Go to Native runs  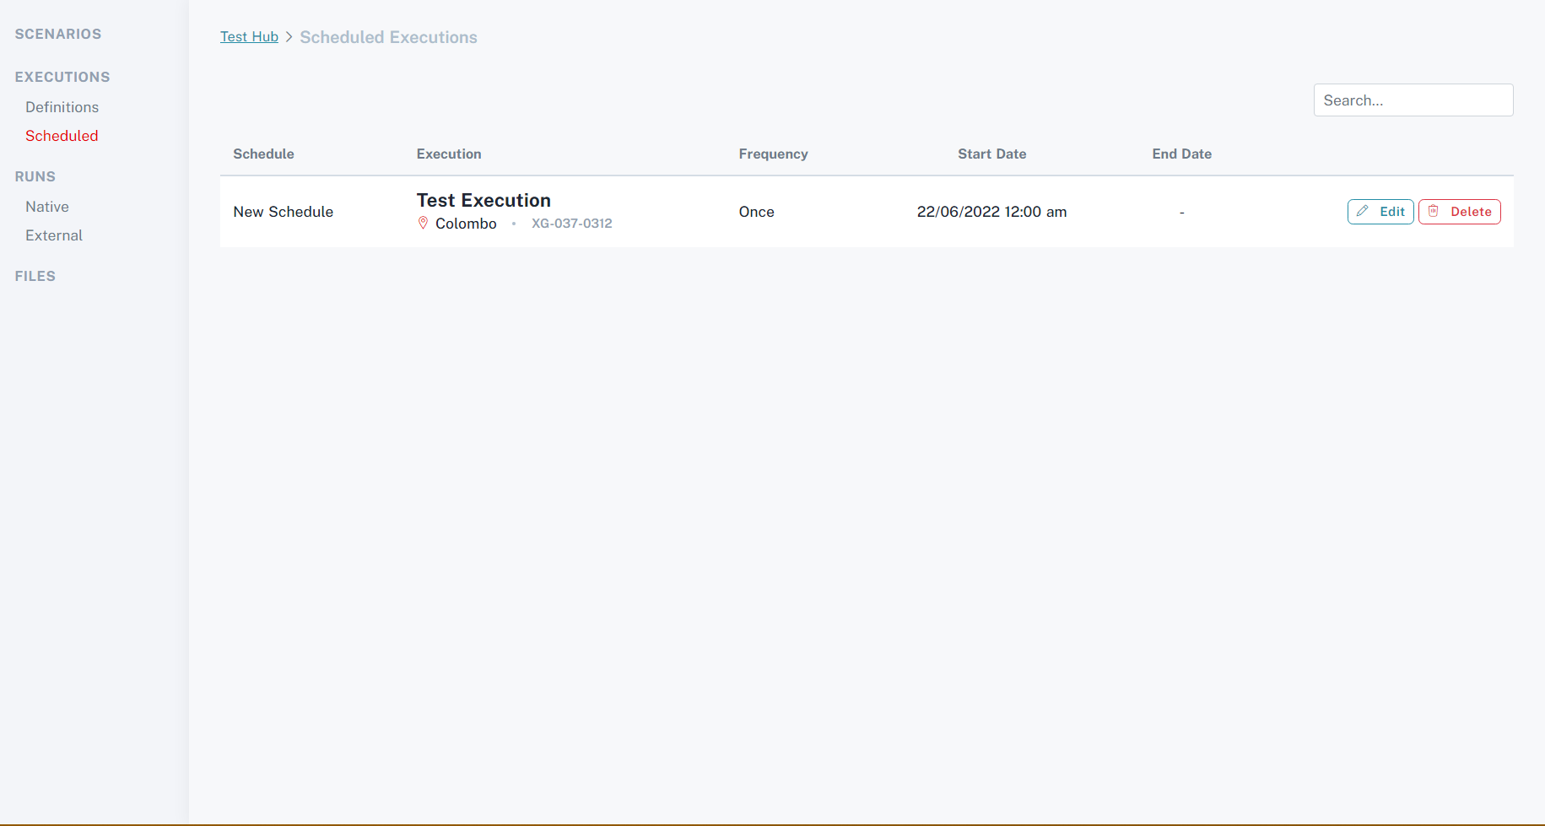coord(47,207)
